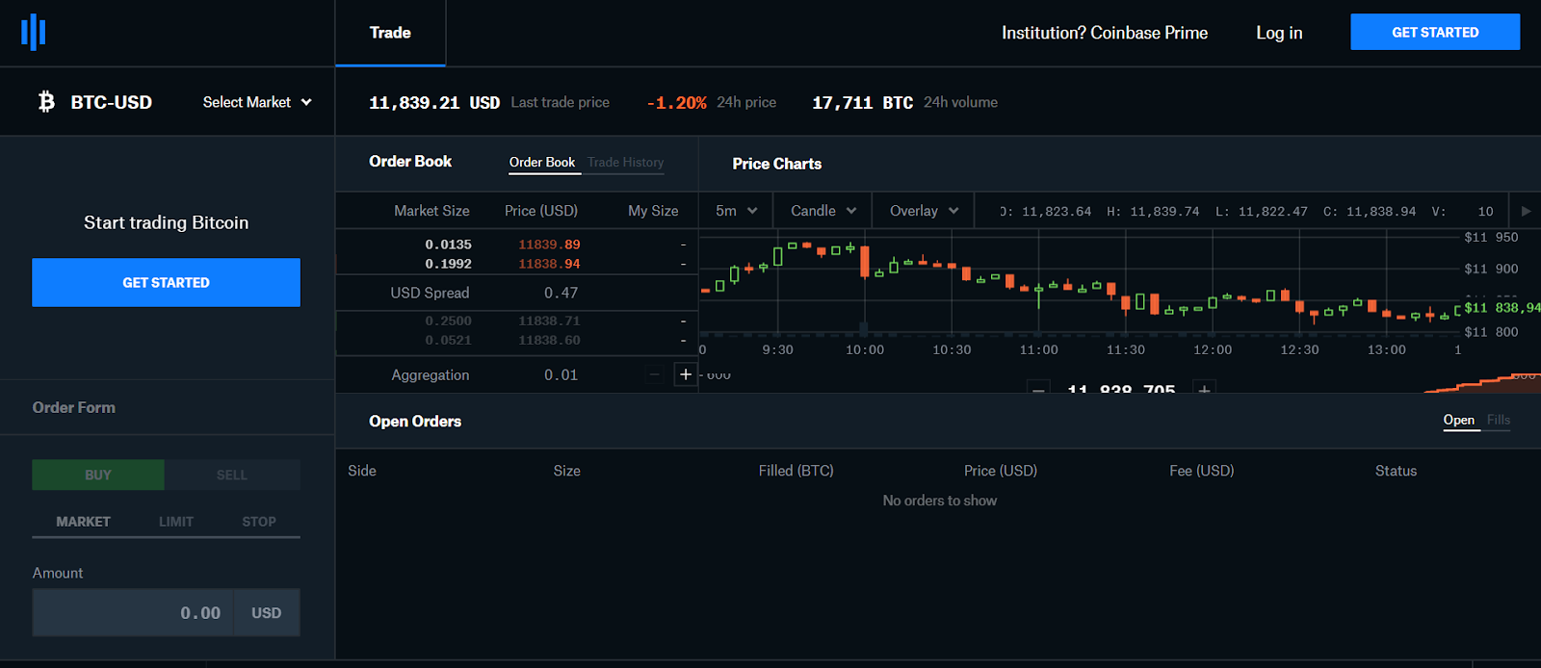This screenshot has width=1541, height=668.
Task: Click the market size 0.2500 cell
Action: pos(449,321)
